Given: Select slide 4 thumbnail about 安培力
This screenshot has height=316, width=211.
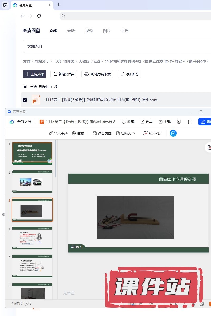Looking at the screenshot, I should [32, 238].
